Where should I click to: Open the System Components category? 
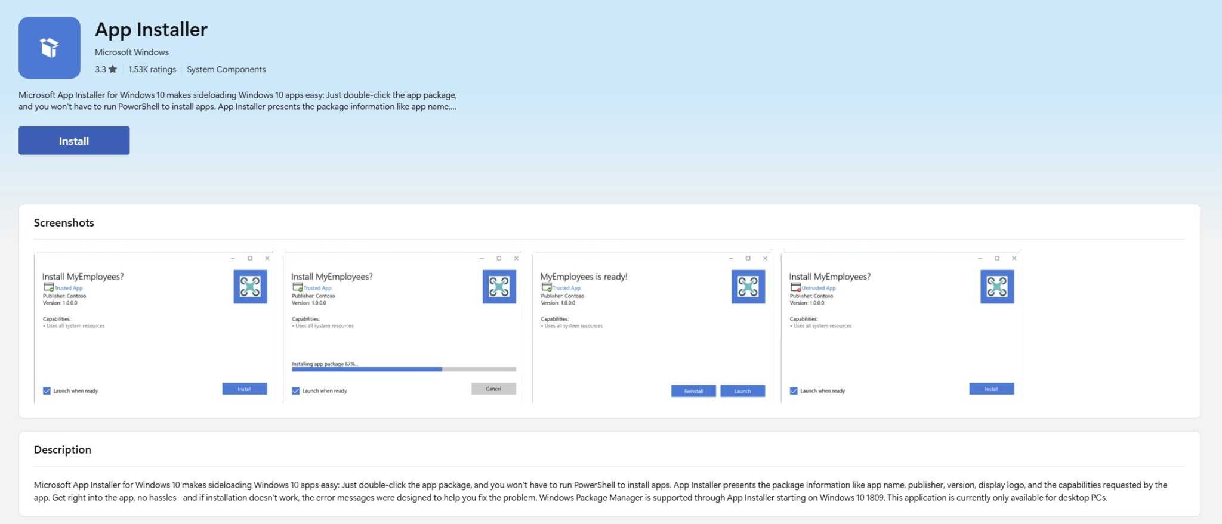click(226, 69)
